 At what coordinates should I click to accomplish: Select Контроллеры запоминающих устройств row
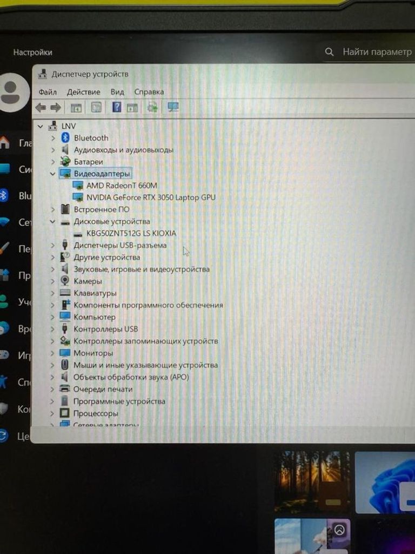(x=145, y=341)
